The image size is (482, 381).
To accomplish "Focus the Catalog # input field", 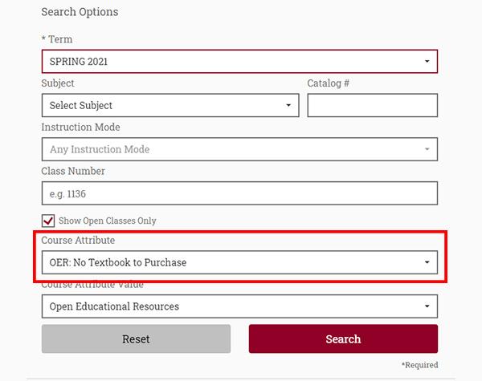I will (x=372, y=105).
